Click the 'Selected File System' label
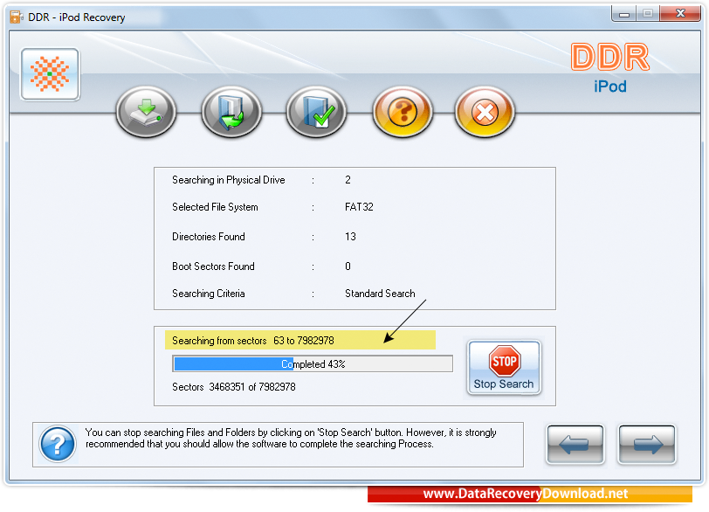 [215, 207]
